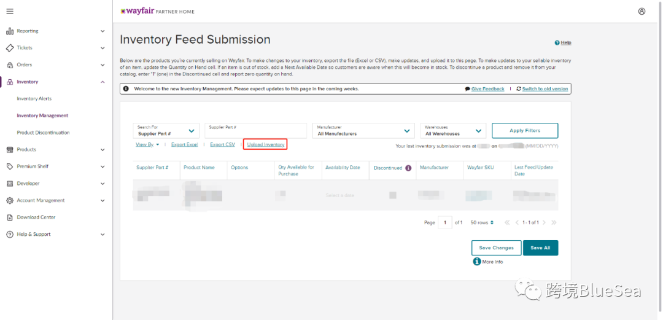Open Download Center in sidebar
This screenshot has height=320, width=663.
pos(36,217)
